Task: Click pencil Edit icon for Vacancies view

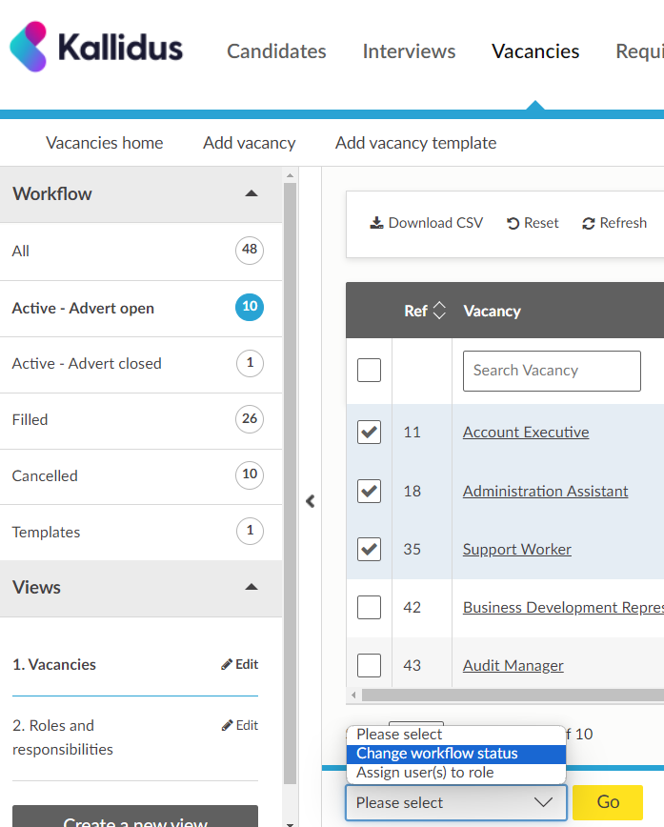Action: point(227,665)
